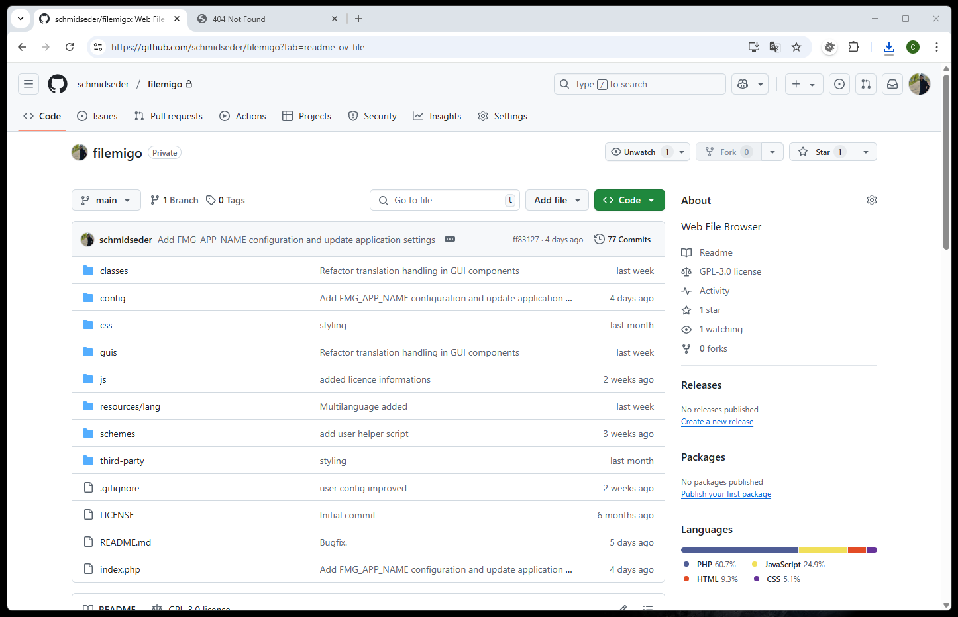Open the notifications inbox icon
Screen dimensions: 958x617
pos(892,84)
